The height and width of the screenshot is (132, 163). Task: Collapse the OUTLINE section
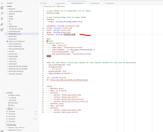pyautogui.click(x=10, y=93)
